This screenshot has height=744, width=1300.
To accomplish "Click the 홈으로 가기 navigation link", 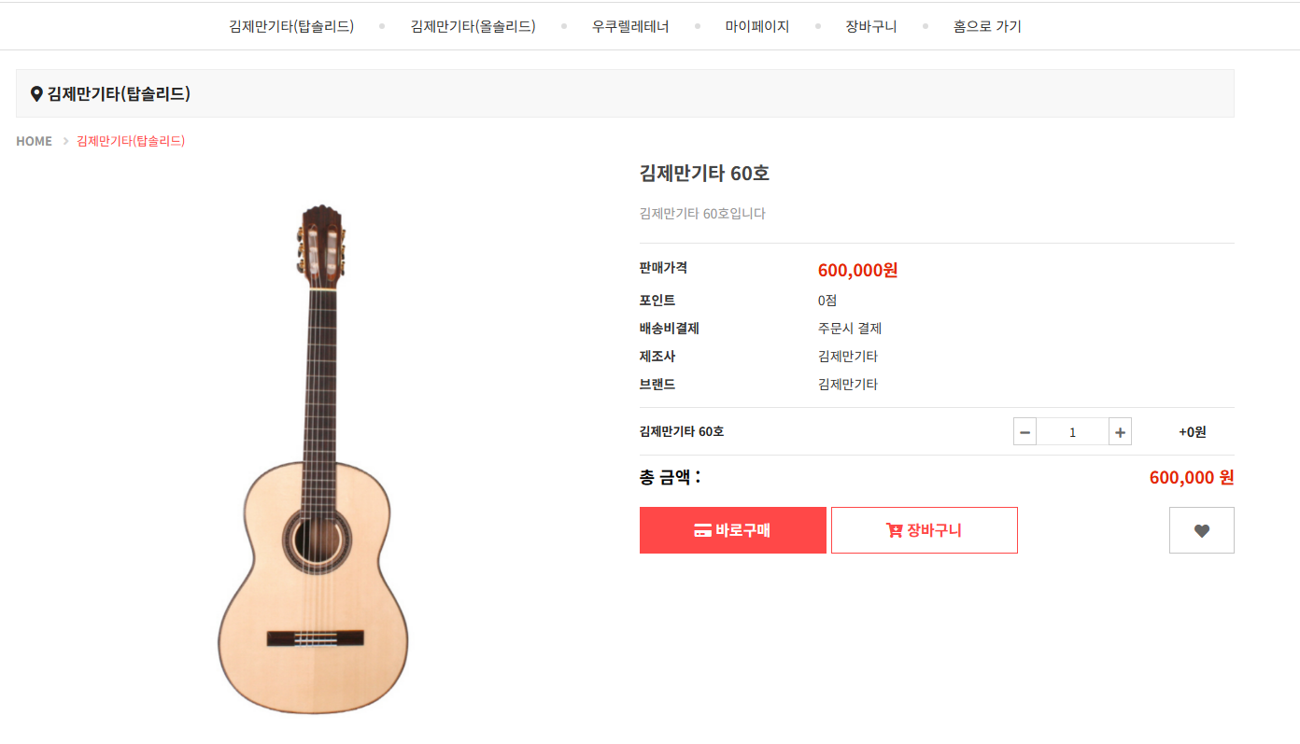I will point(987,26).
